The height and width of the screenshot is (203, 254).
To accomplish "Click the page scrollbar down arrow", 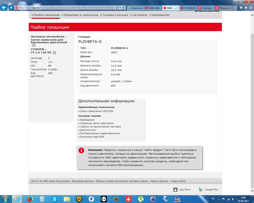I will [x=252, y=191].
